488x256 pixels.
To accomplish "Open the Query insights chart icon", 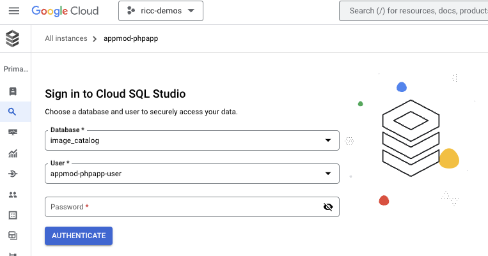I will 13,153.
